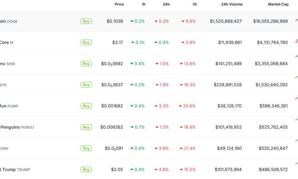Viewport: 298px width, 179px height.
Task: Click TRUMP volume $101,673,994
Action: [x=228, y=169]
